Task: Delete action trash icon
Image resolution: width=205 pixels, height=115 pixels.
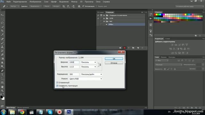Action: [x=142, y=48]
